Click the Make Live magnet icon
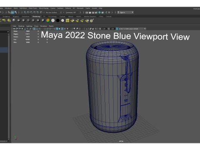The width and height of the screenshot is (200, 150). coord(41,12)
